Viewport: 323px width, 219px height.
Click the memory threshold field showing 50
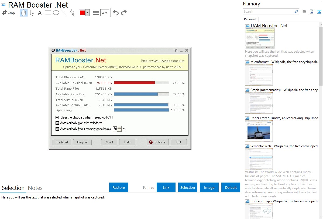click(115, 129)
